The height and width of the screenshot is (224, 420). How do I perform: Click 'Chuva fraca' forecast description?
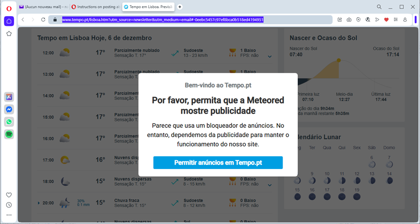coord(127,200)
